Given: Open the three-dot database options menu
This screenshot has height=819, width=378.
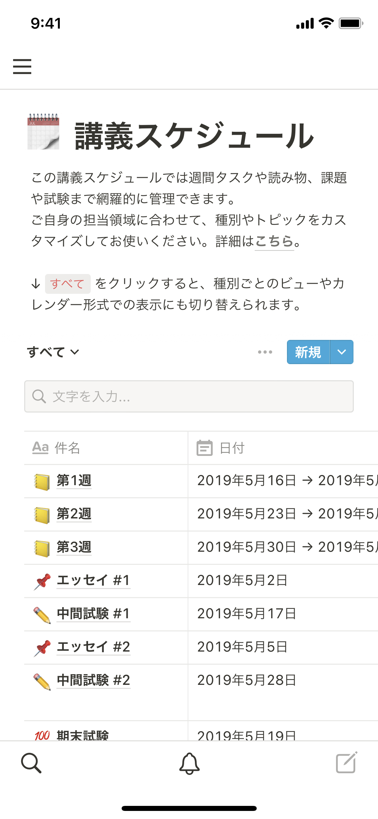Looking at the screenshot, I should coord(265,352).
